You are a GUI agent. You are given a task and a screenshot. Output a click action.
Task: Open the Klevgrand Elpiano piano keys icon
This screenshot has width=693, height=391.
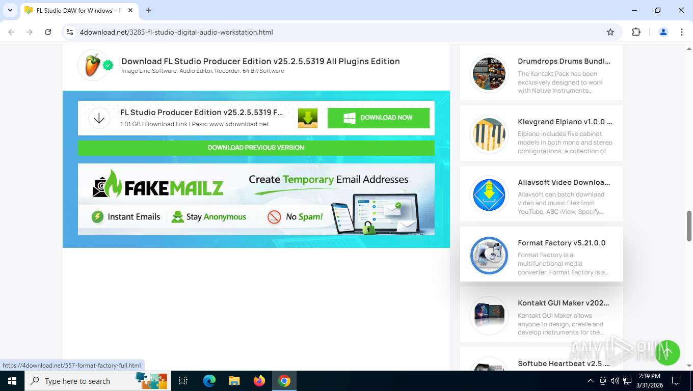coord(489,134)
